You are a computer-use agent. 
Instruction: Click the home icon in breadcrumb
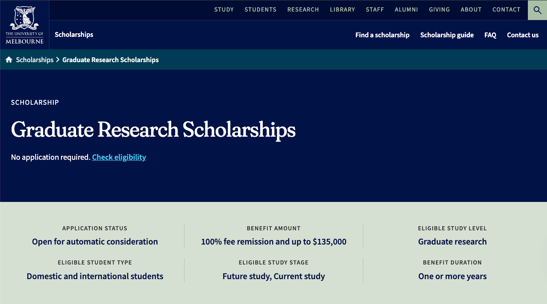pyautogui.click(x=9, y=59)
